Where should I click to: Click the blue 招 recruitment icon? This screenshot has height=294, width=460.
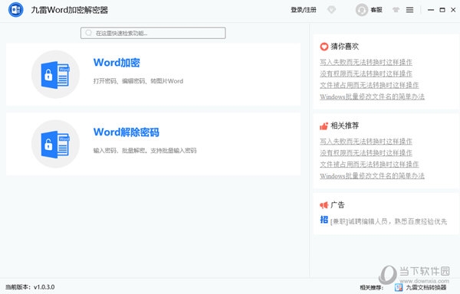324,220
